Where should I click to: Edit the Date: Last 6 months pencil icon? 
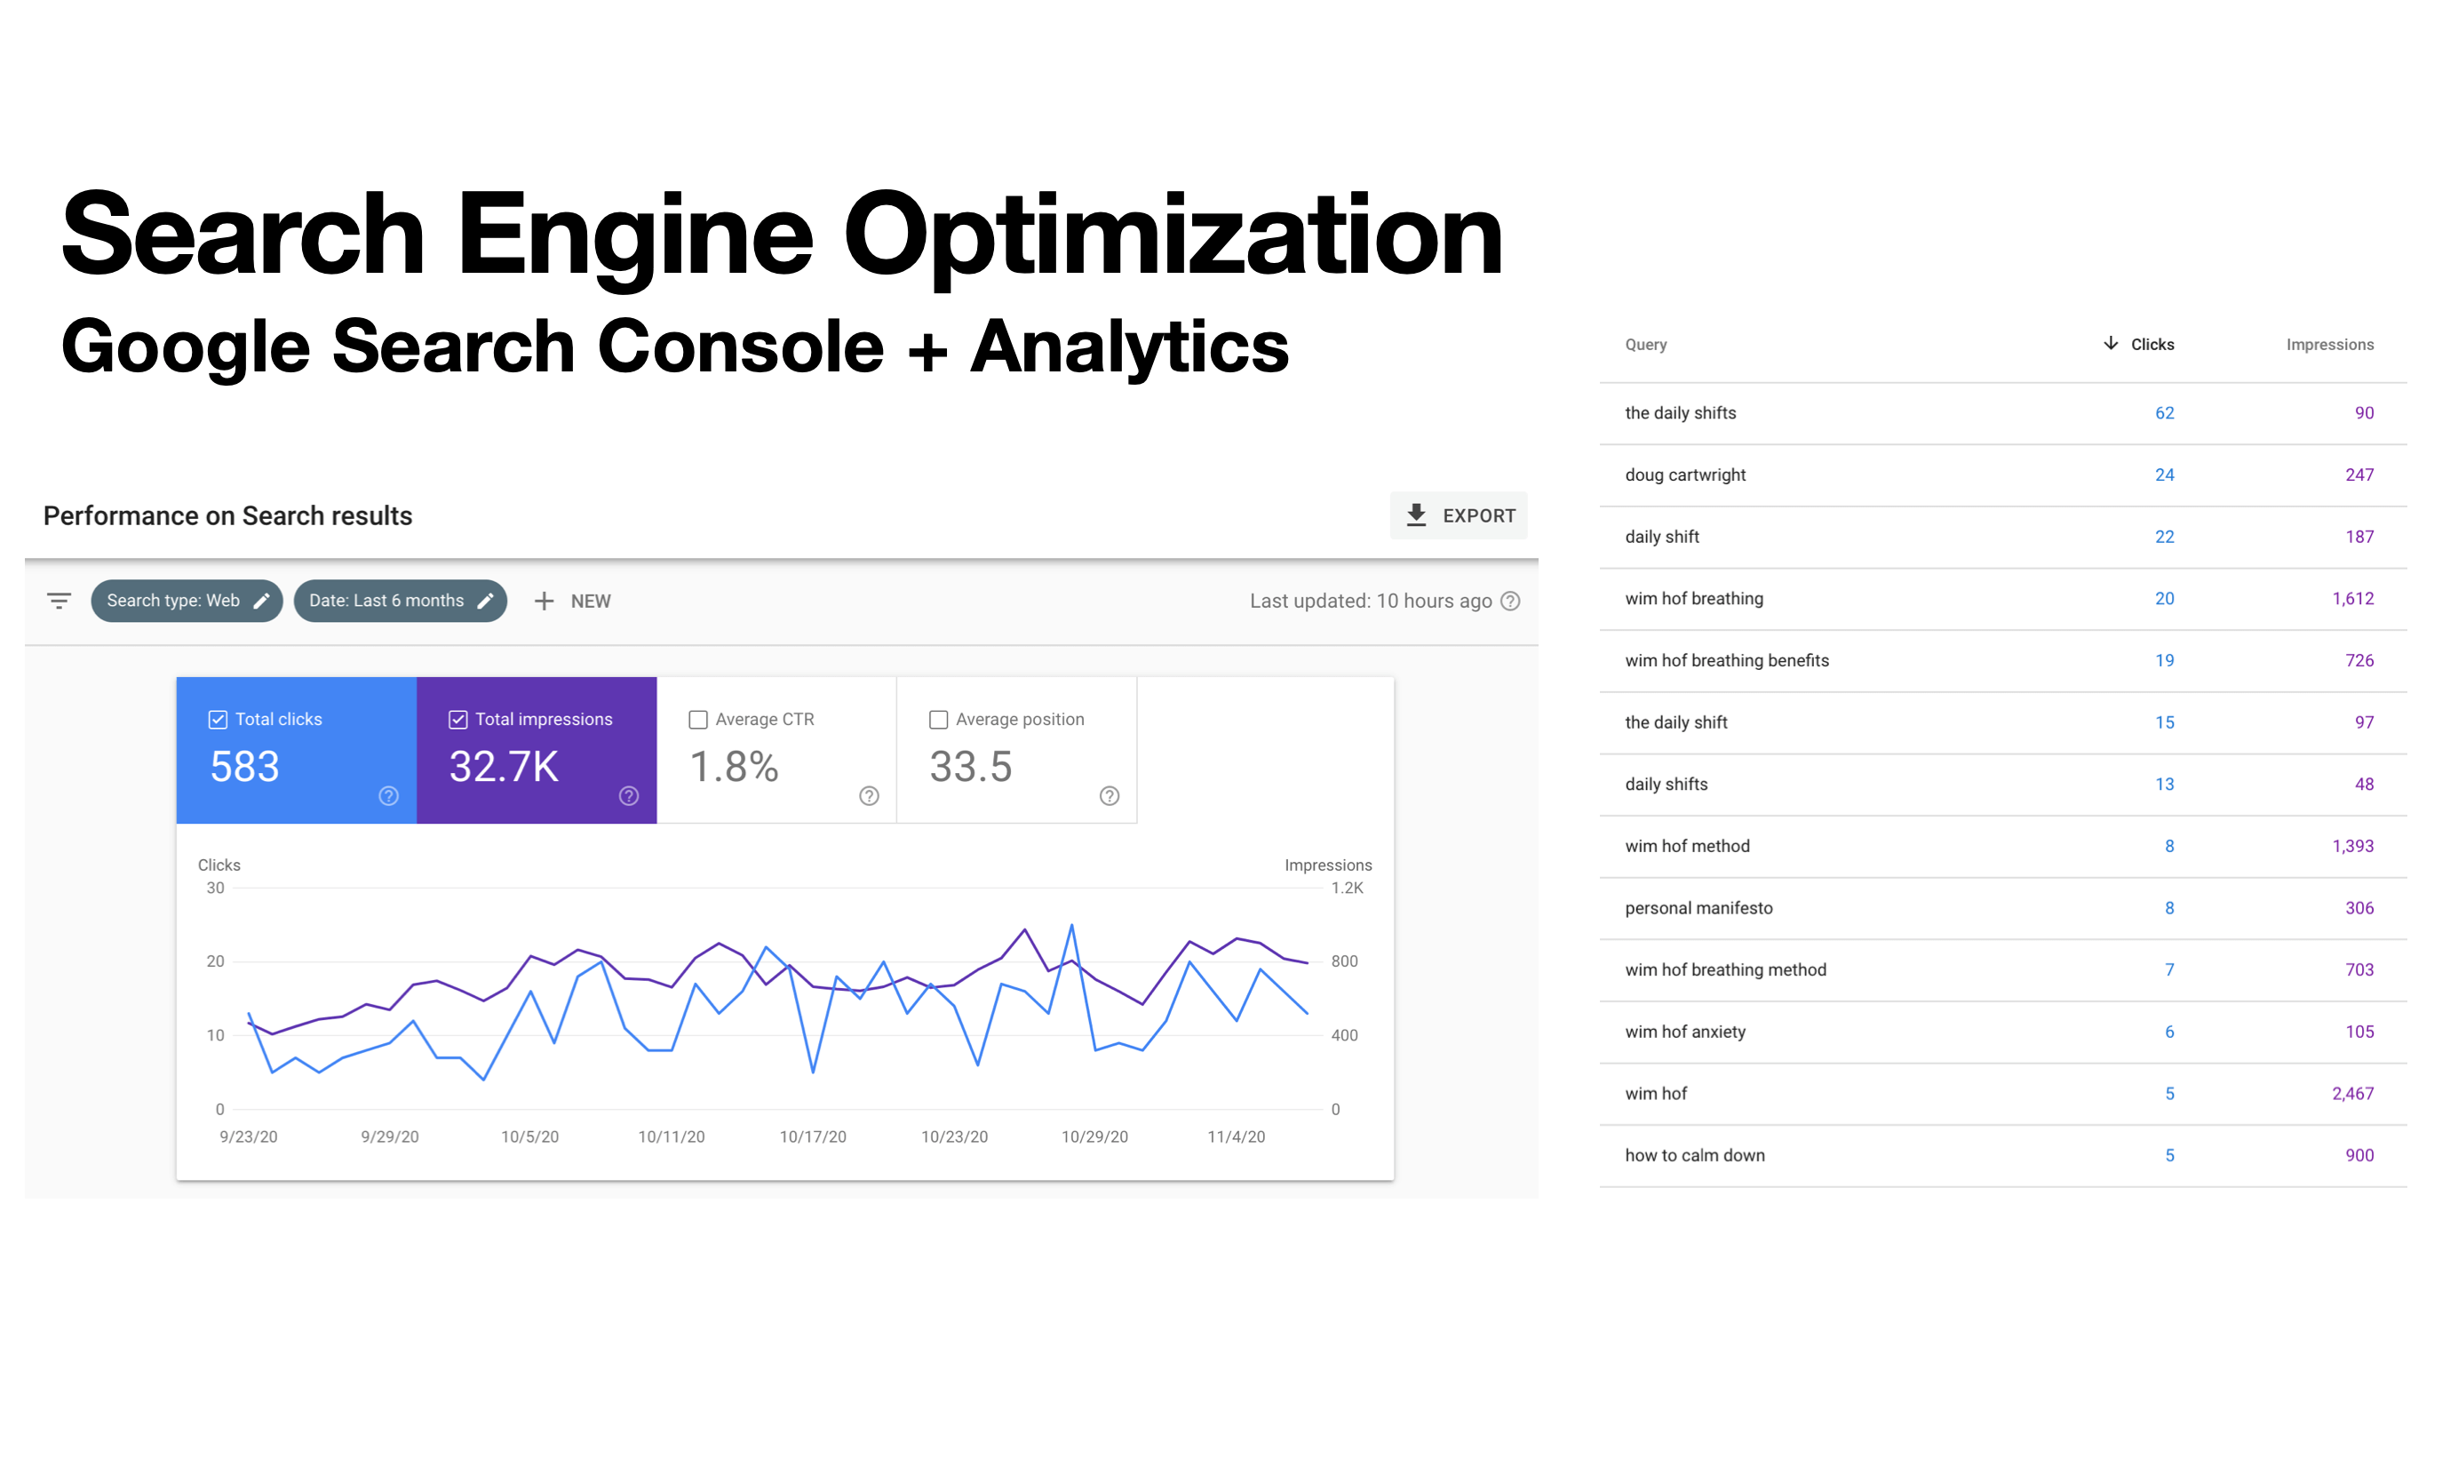484,601
